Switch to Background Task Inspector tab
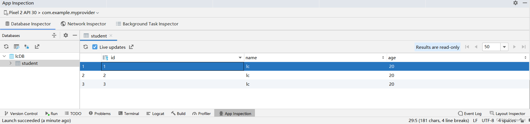 (147, 24)
